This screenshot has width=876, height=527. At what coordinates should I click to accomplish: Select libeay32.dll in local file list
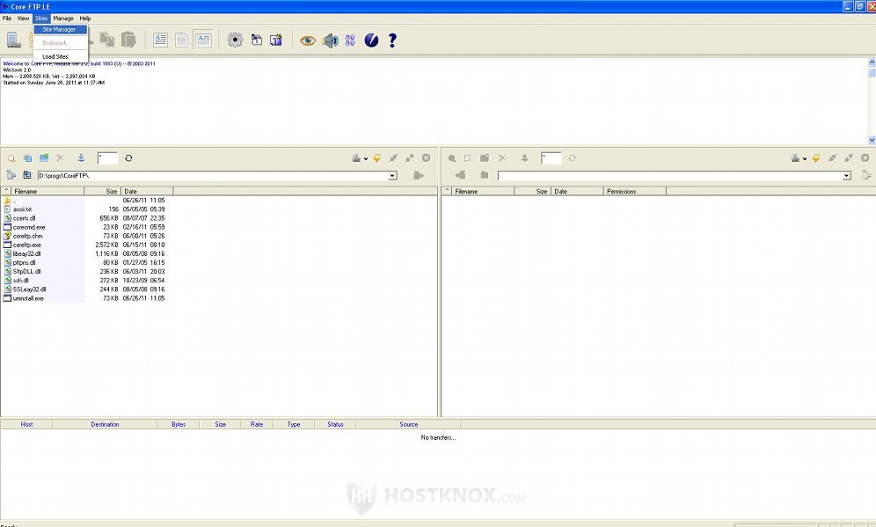tap(26, 253)
